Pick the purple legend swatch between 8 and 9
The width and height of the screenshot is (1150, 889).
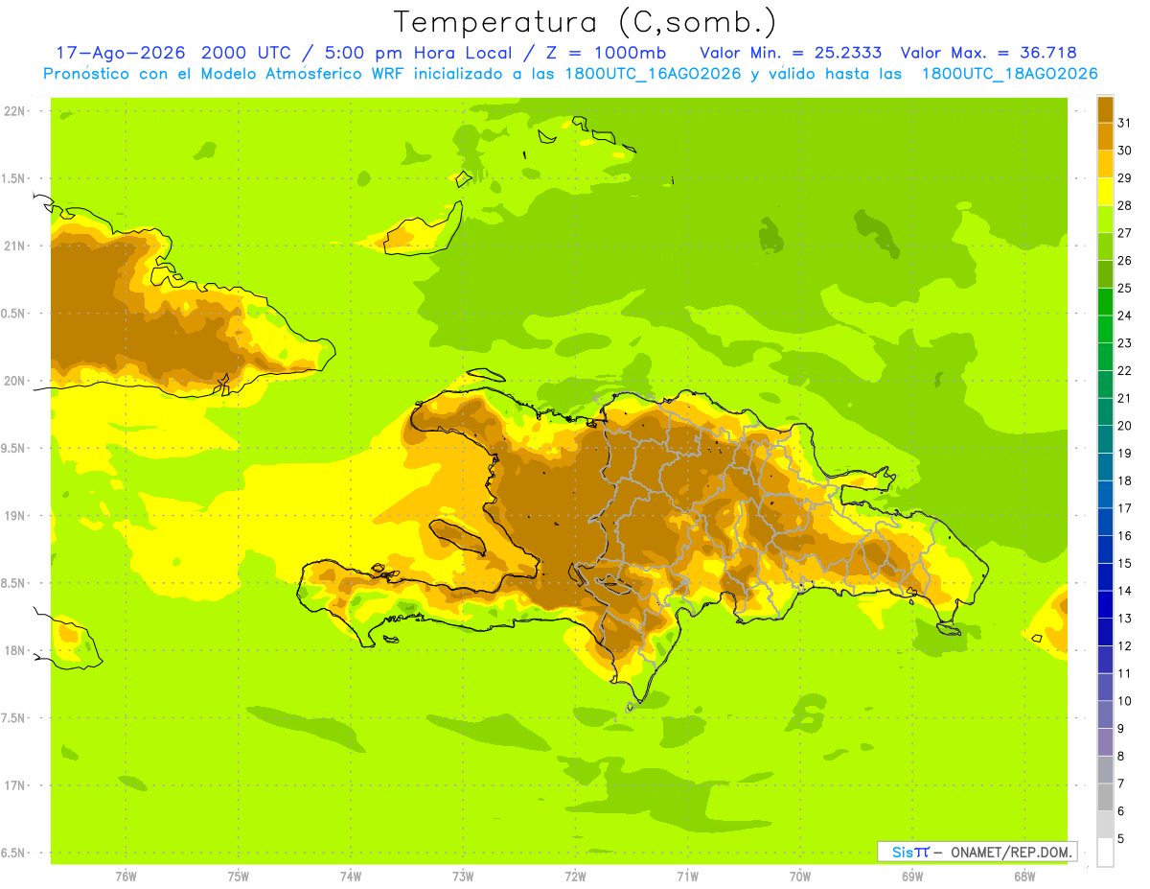(x=1105, y=742)
